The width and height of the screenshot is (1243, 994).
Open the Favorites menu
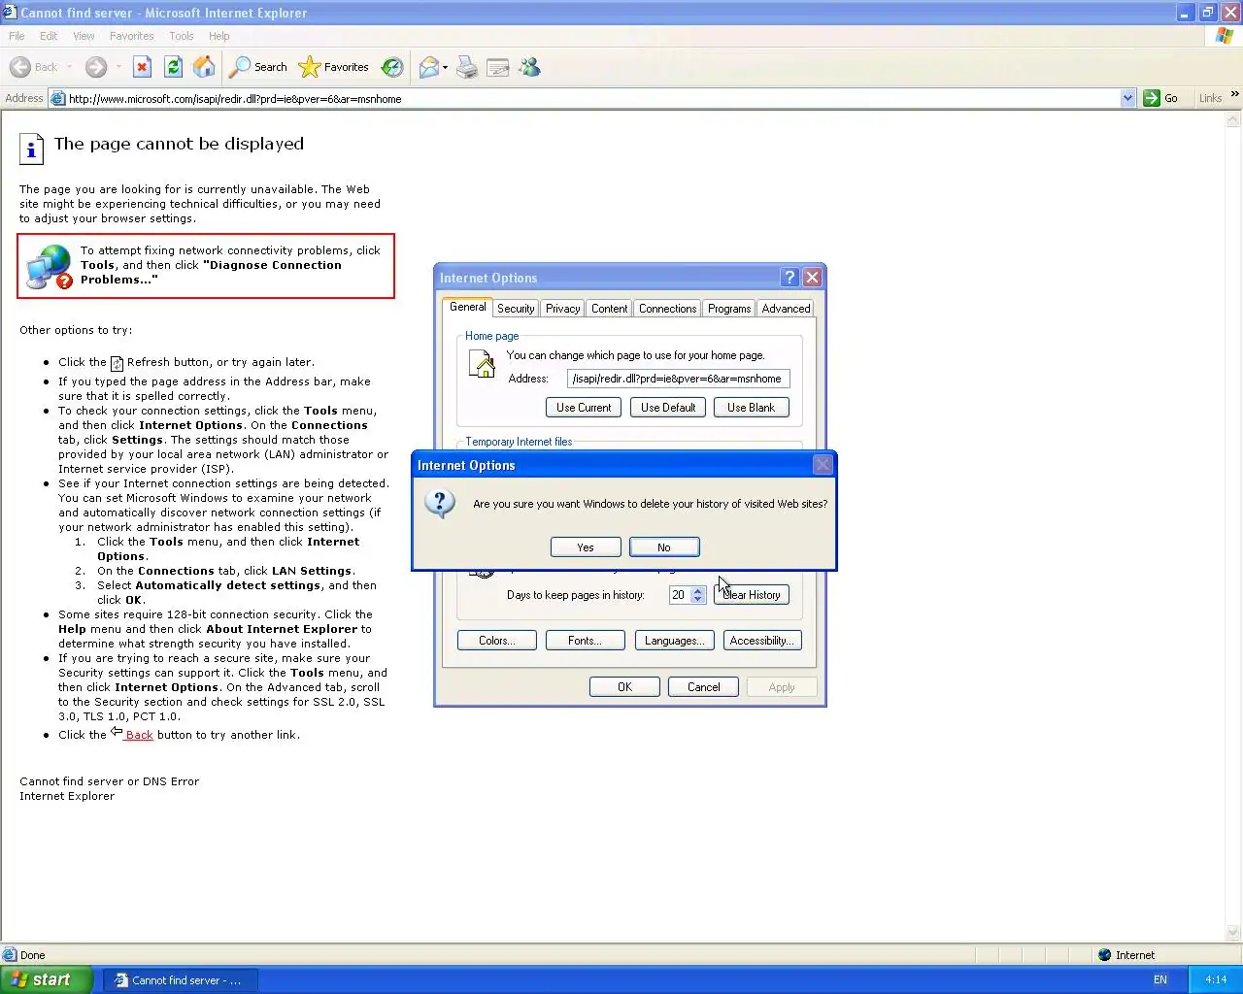132,36
